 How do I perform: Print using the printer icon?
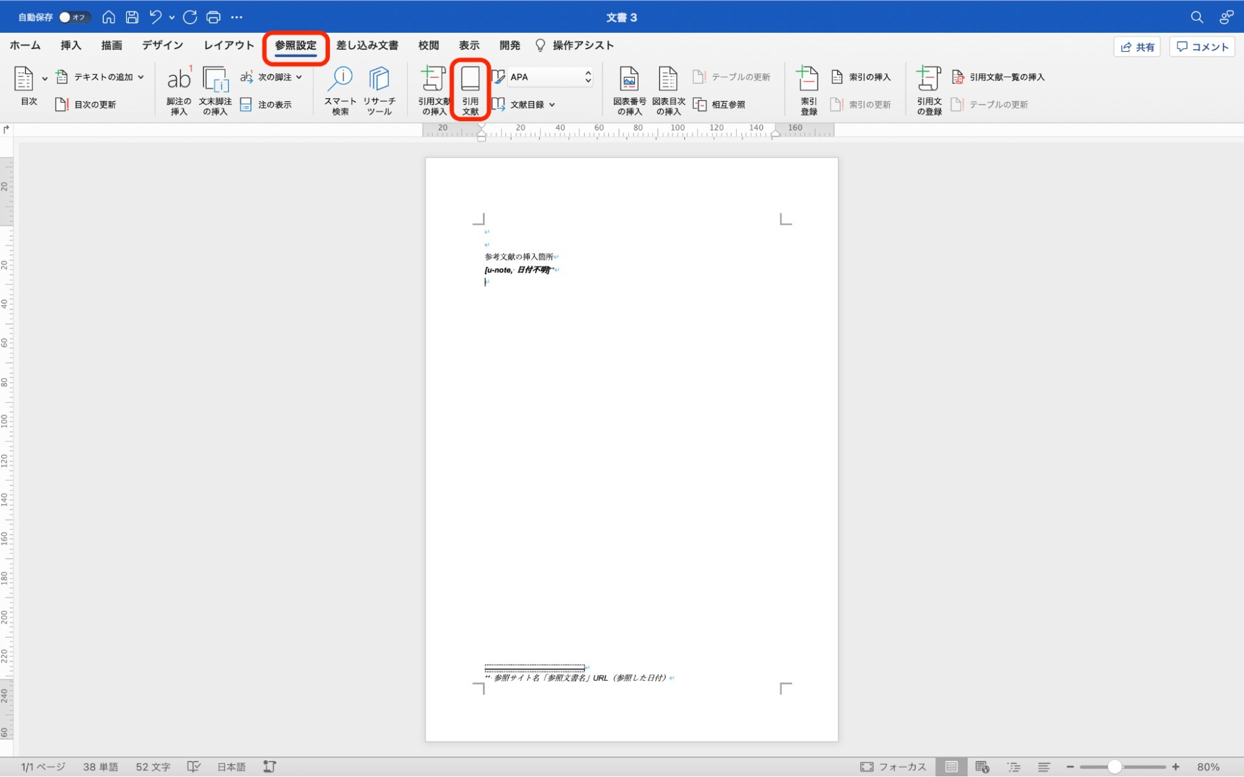(213, 17)
